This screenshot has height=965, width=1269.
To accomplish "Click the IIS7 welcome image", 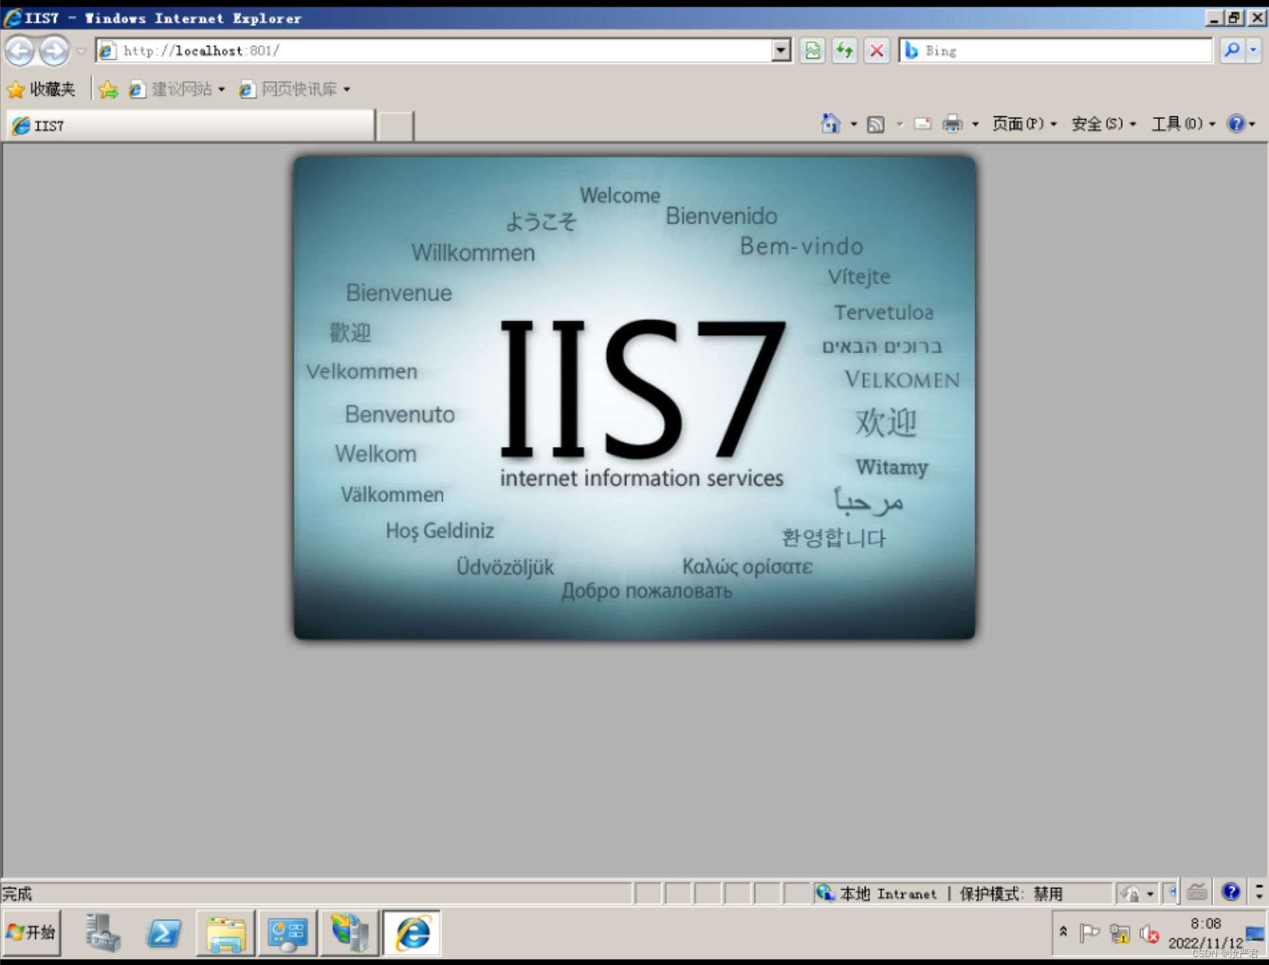I will point(635,398).
